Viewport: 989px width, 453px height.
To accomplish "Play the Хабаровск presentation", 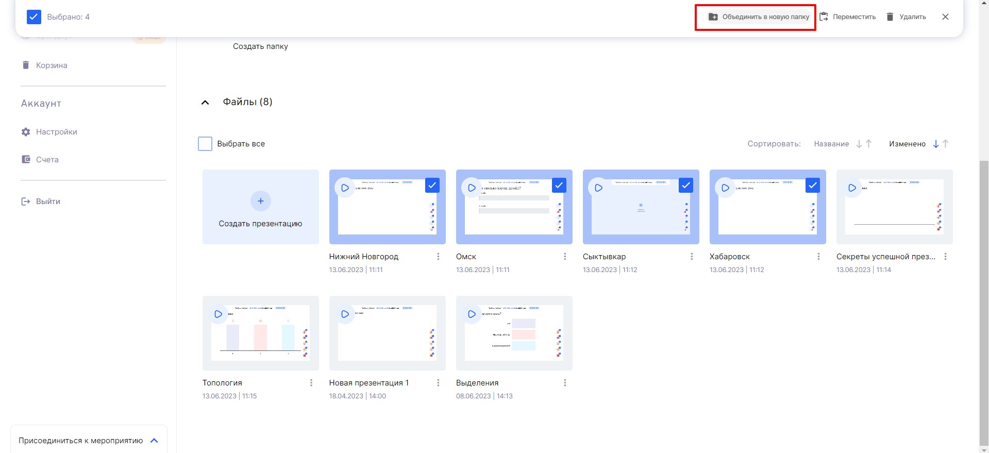I will [726, 188].
